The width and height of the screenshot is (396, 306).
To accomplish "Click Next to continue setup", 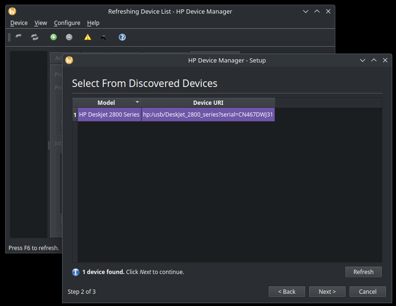I will tap(327, 291).
